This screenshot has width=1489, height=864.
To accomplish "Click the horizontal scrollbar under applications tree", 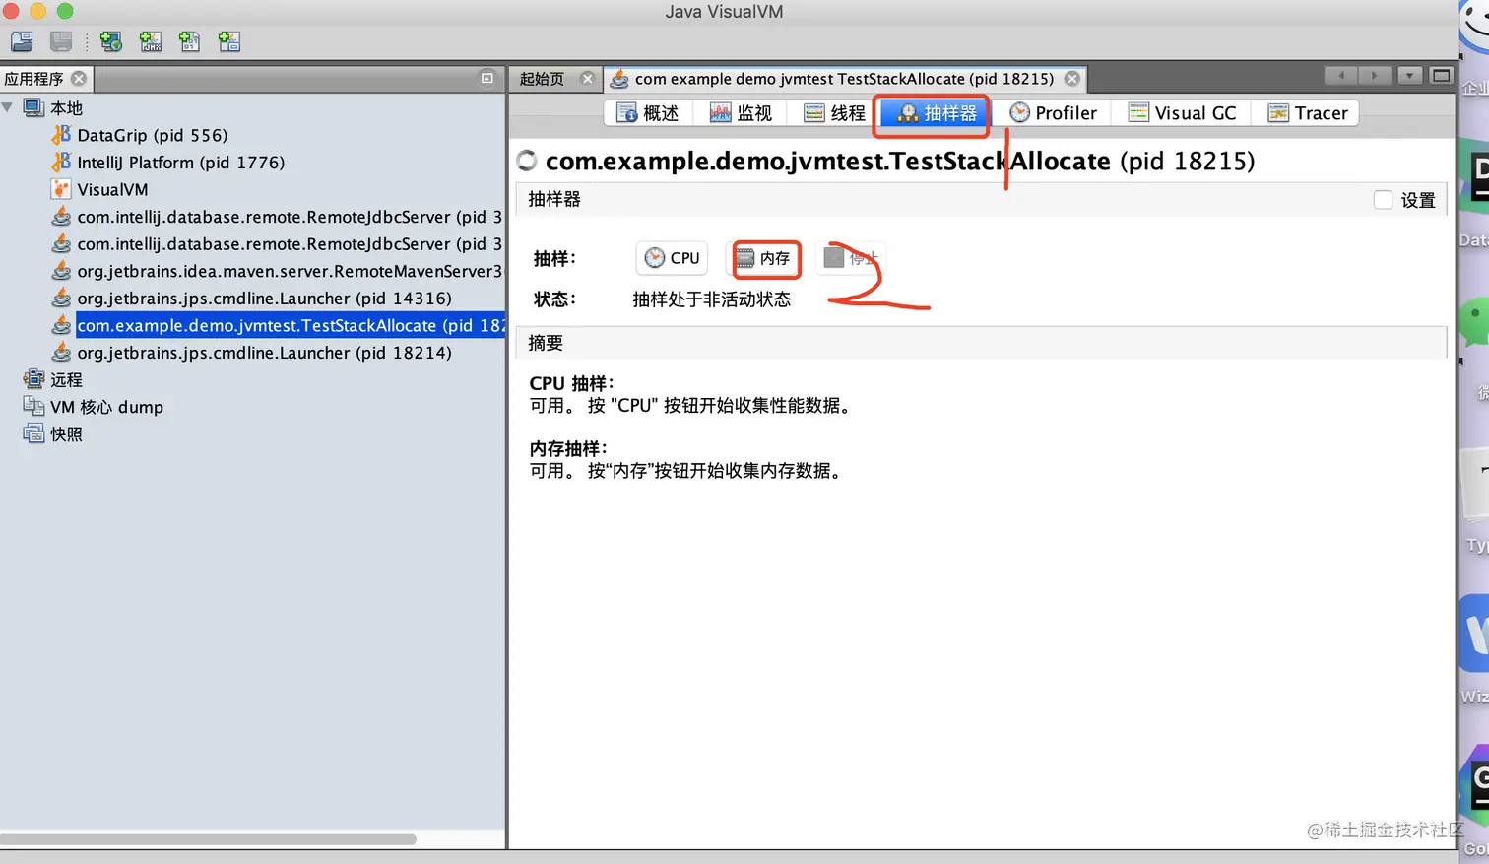I will pyautogui.click(x=208, y=839).
